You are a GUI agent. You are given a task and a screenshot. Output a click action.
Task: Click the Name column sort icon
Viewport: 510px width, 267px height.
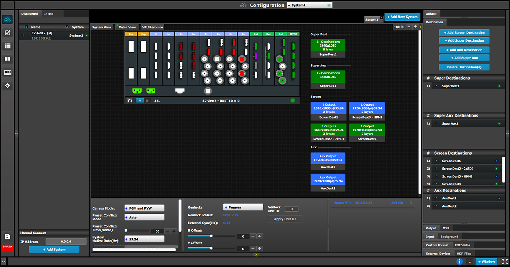tap(26, 27)
